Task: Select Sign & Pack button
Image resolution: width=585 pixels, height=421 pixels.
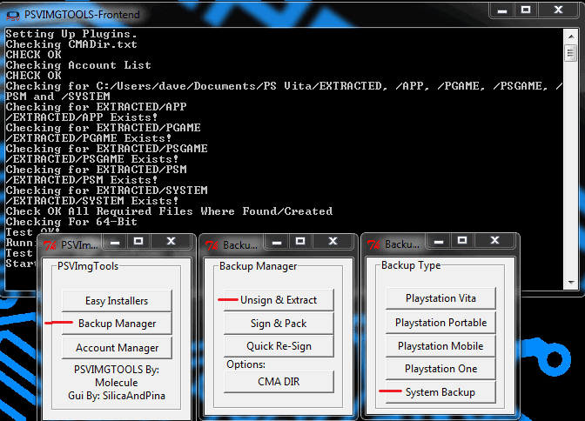Action: [279, 323]
